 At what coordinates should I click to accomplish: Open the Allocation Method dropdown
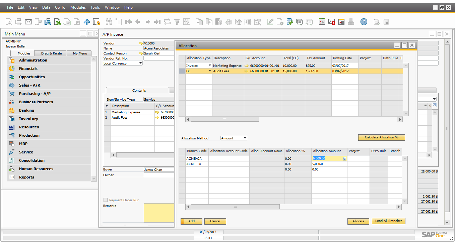click(x=245, y=138)
